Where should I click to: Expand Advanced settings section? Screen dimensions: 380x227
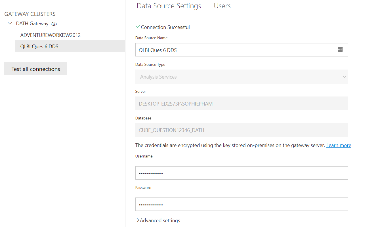click(158, 220)
